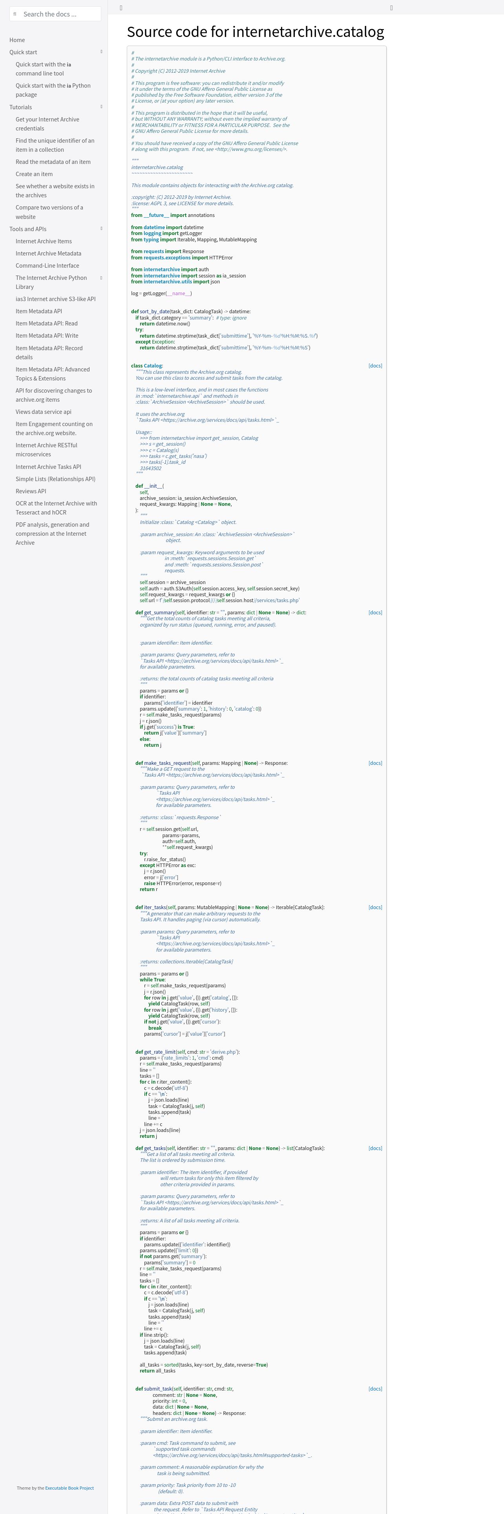The width and height of the screenshot is (504, 1514).
Task: Open Quick start with ia Python package
Action: (53, 90)
